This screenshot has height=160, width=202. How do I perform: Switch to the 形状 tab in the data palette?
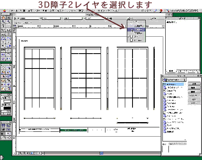pos(171,71)
